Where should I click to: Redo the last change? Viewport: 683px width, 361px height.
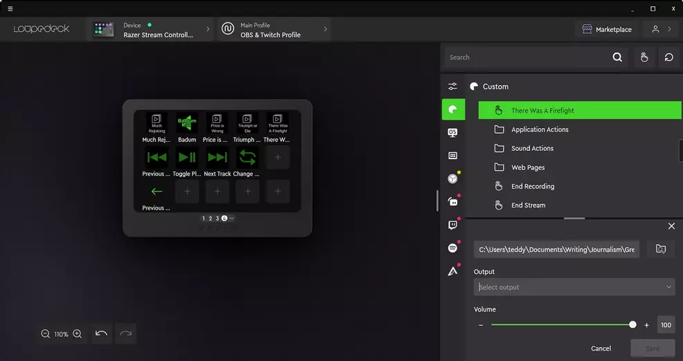pos(125,334)
